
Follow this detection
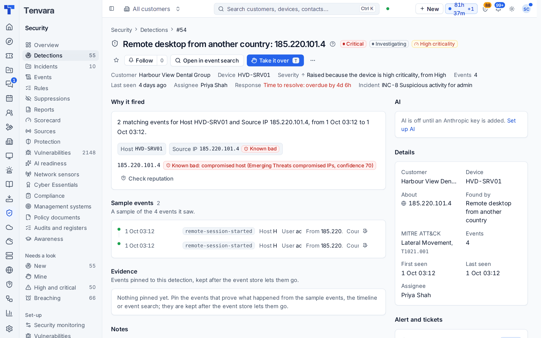[141, 60]
